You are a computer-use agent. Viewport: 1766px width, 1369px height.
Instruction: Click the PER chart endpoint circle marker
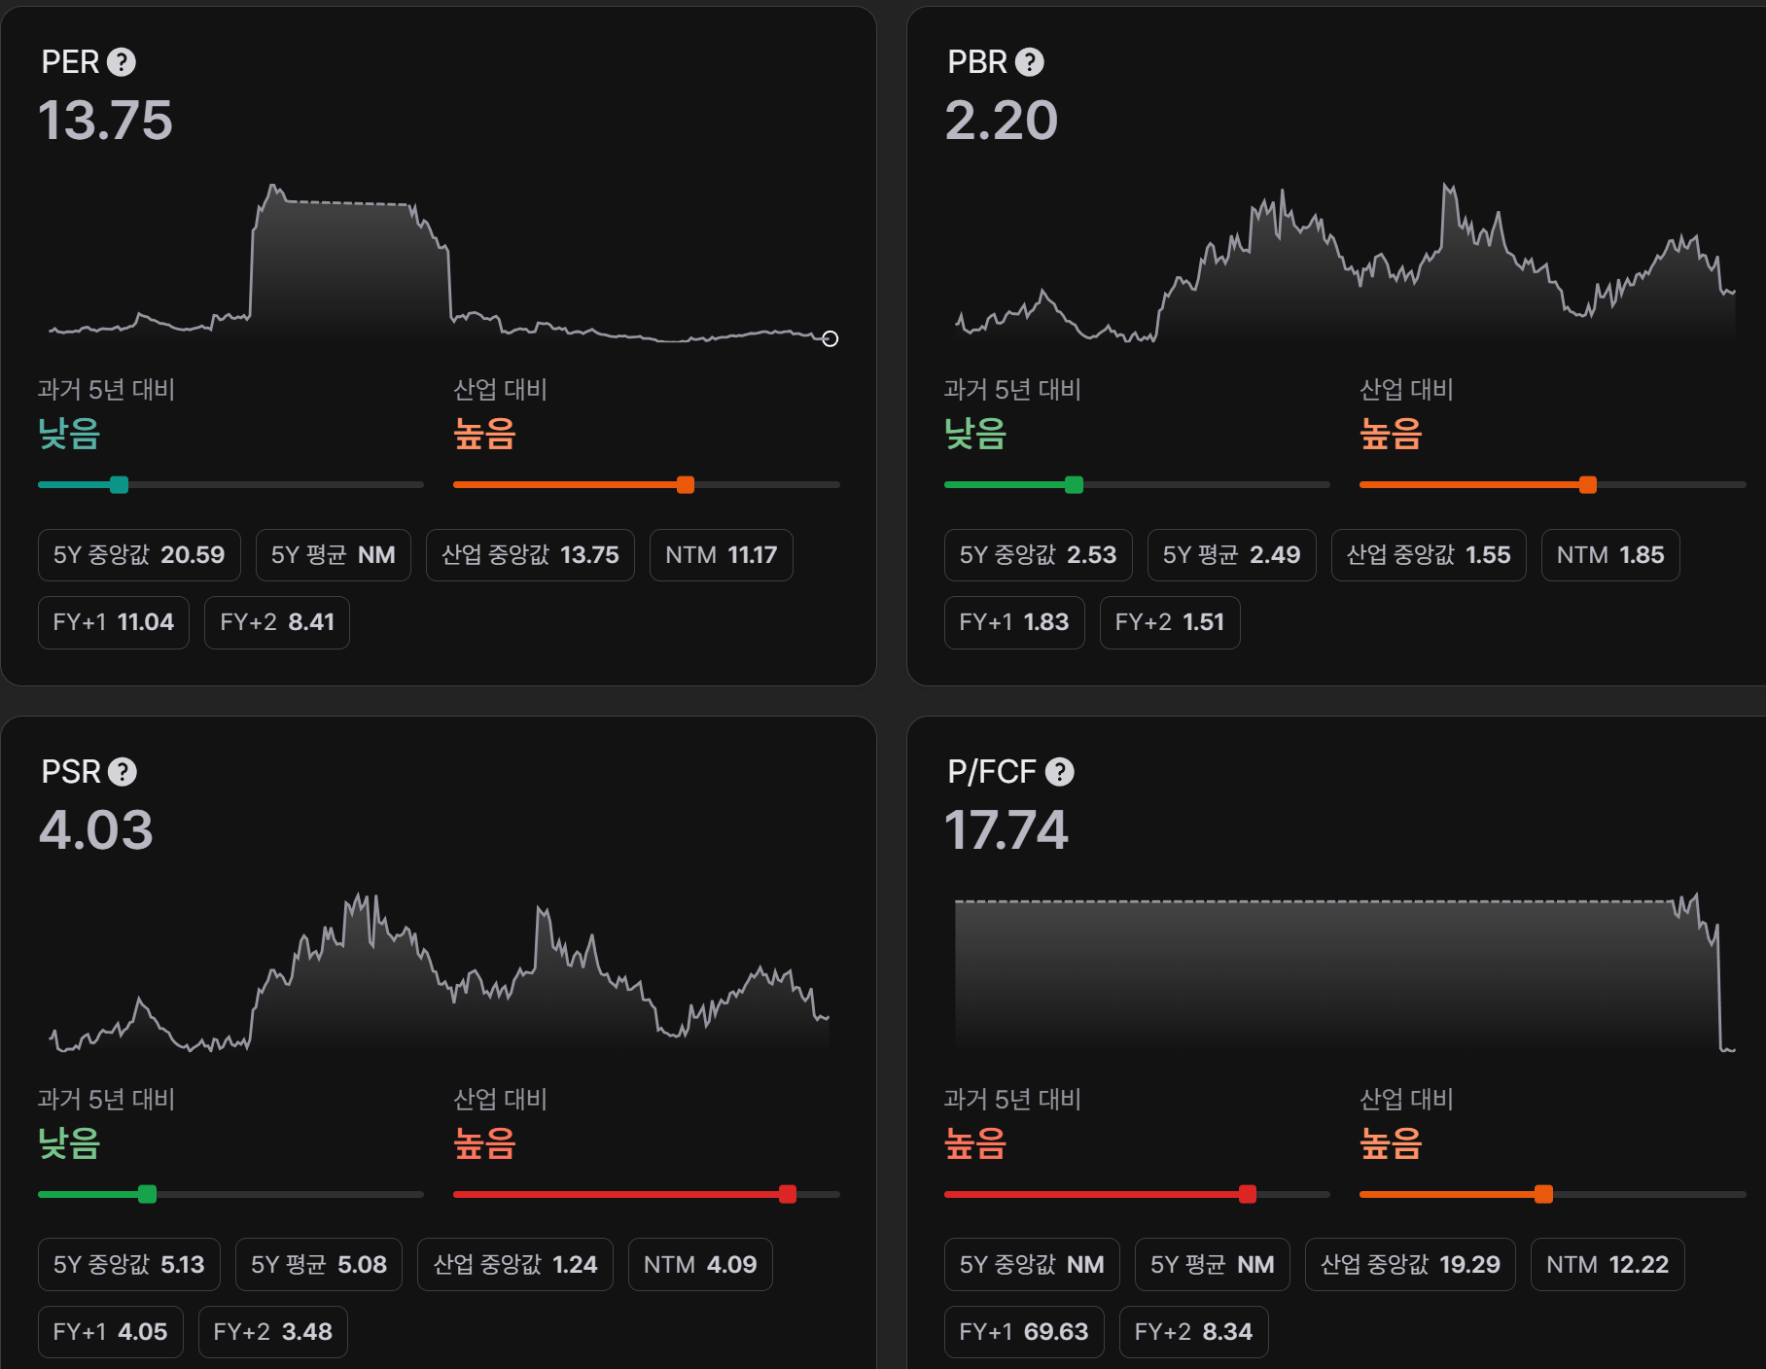click(x=830, y=338)
